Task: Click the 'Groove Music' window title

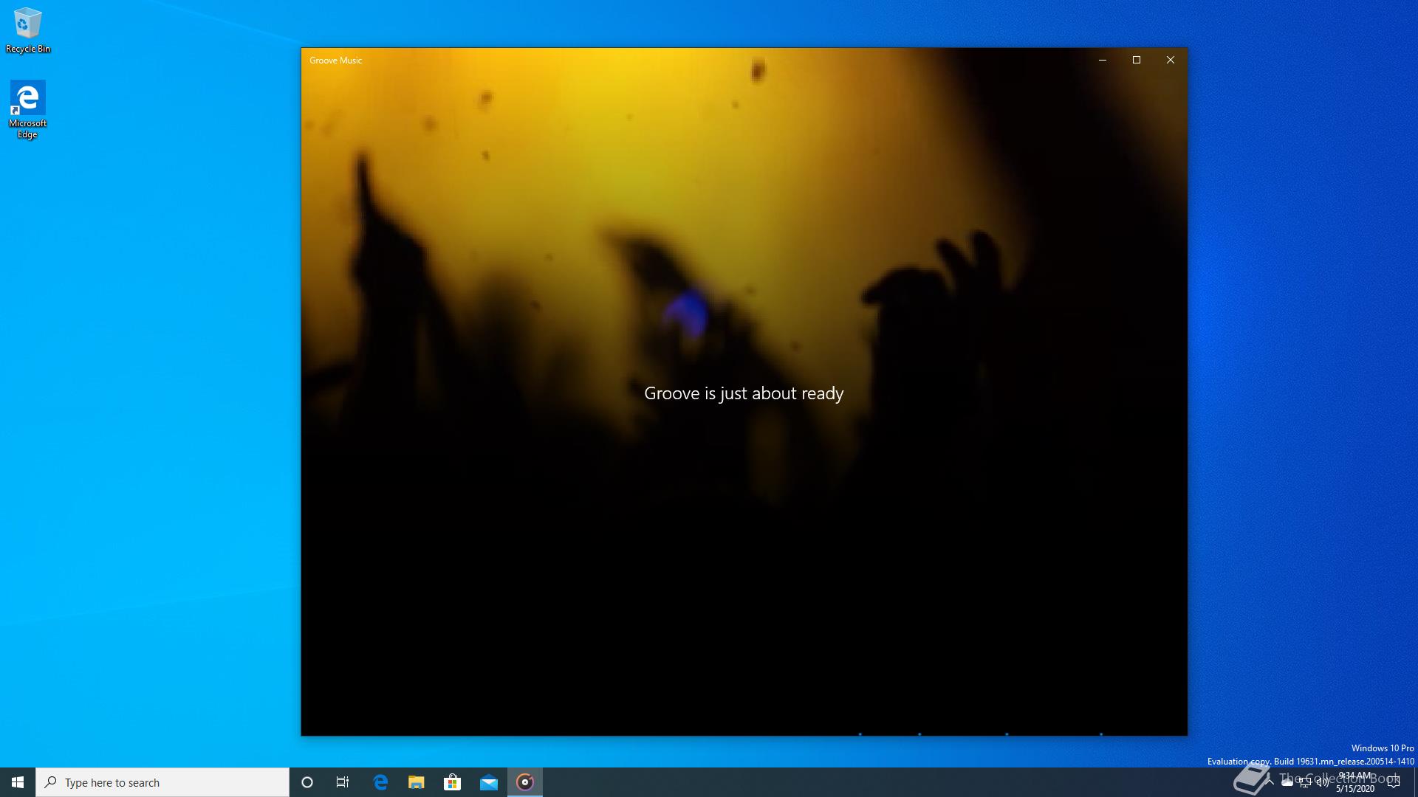Action: 336,61
